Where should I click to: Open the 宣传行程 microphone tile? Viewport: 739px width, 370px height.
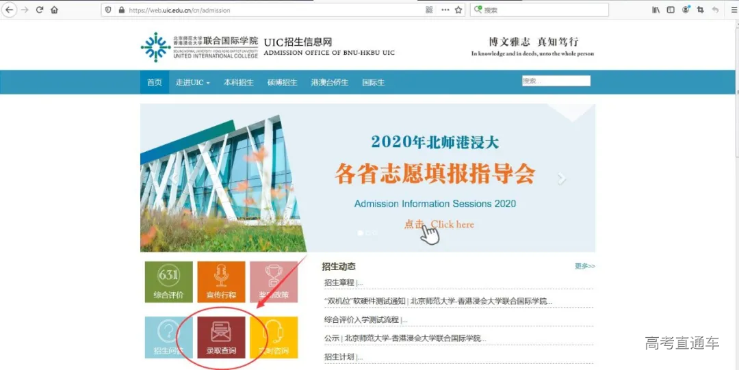click(221, 281)
